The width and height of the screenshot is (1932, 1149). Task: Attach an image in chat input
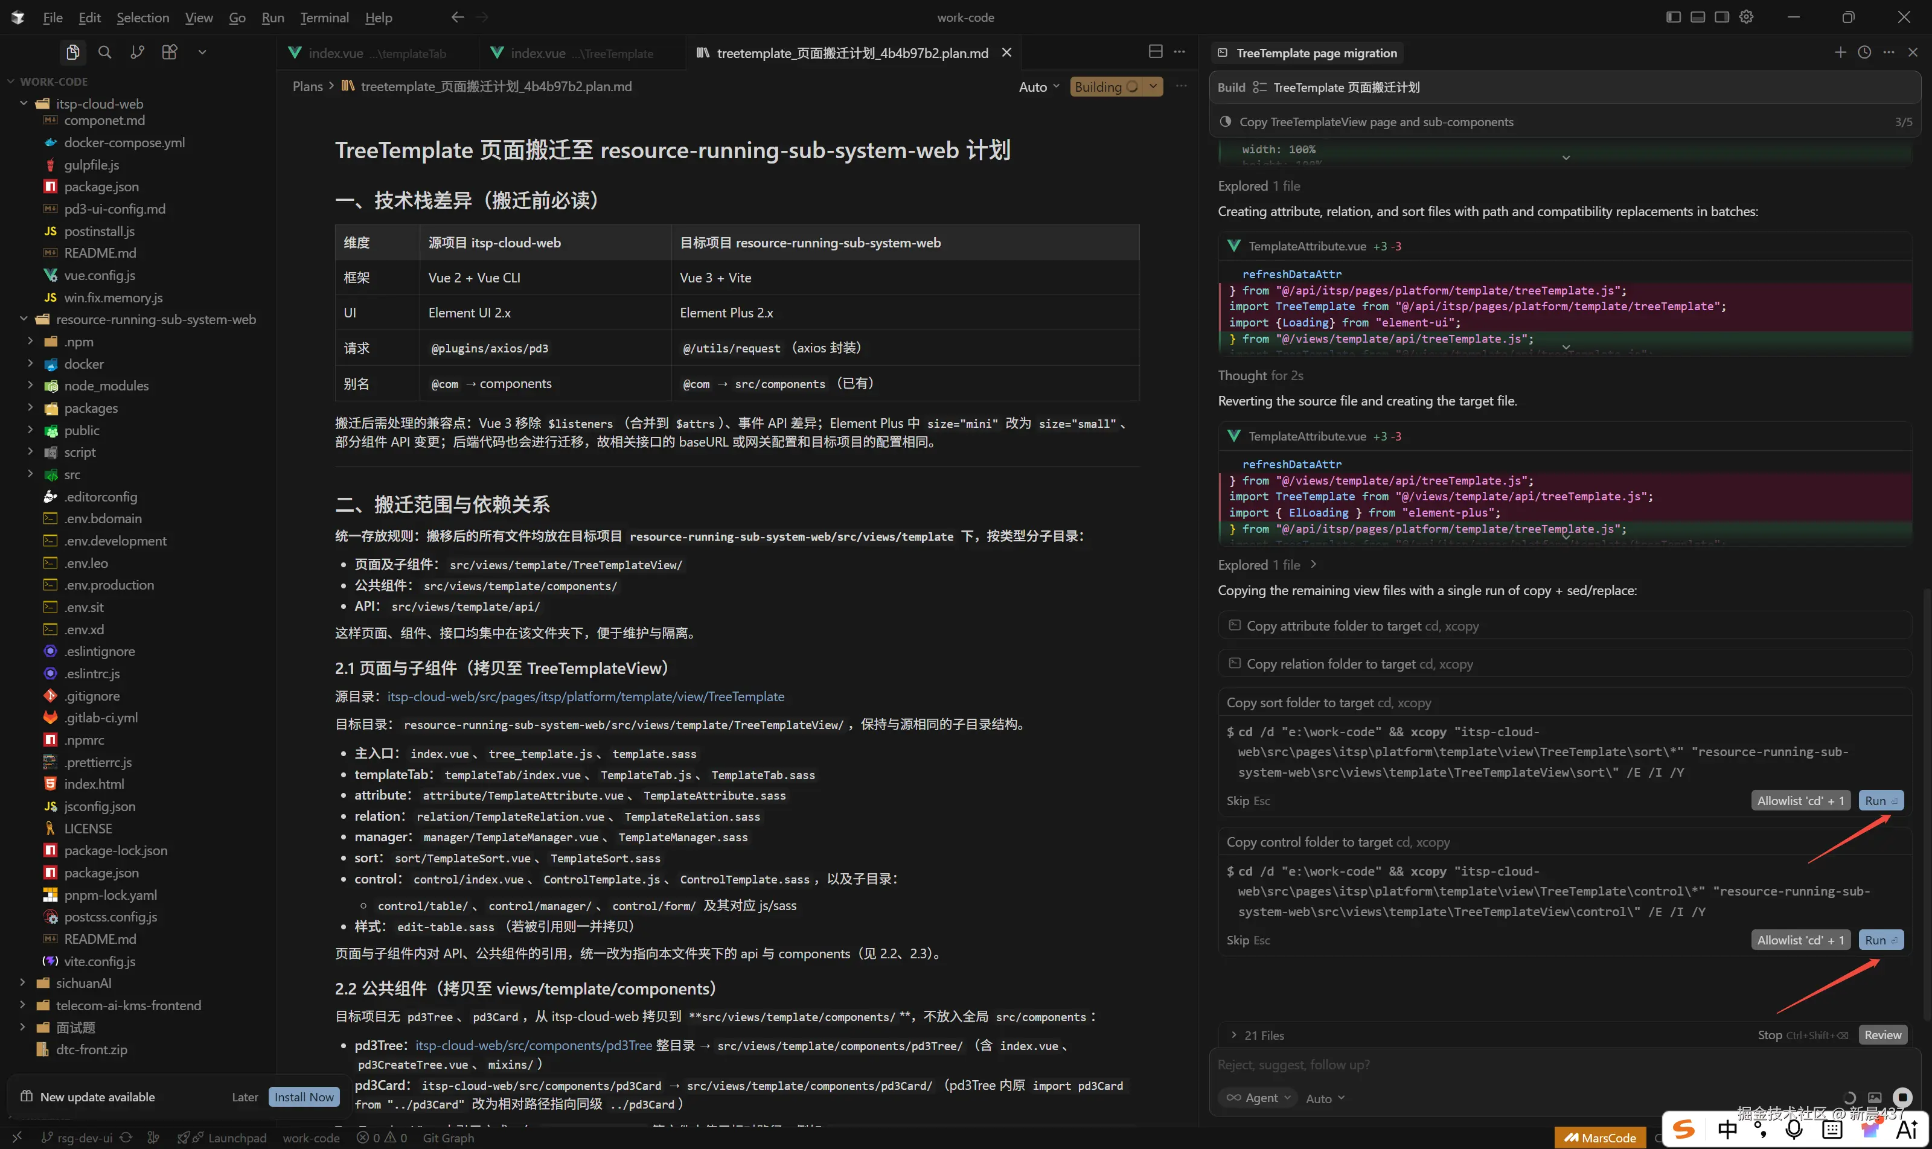1874,1097
